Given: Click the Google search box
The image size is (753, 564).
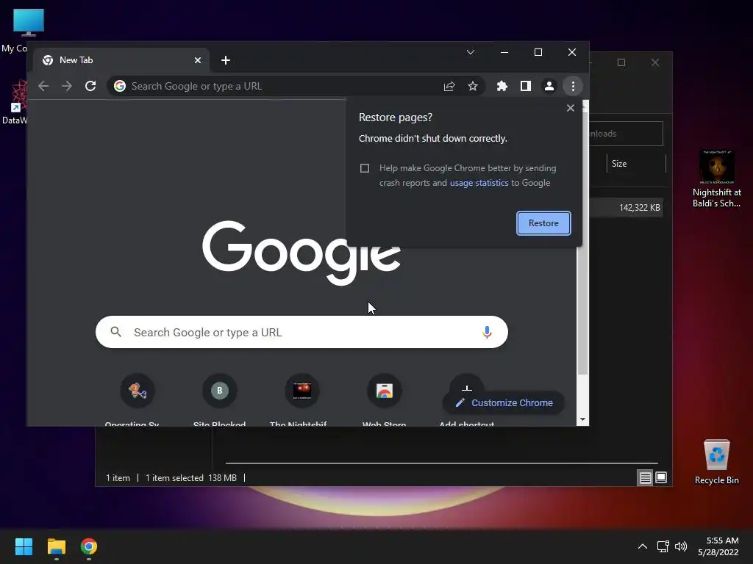Looking at the screenshot, I should tap(301, 332).
